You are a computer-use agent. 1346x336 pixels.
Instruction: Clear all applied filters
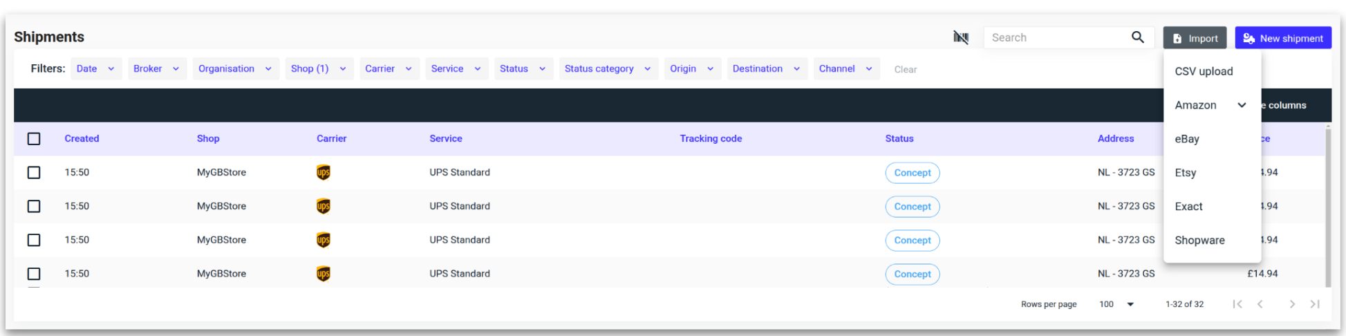[905, 70]
